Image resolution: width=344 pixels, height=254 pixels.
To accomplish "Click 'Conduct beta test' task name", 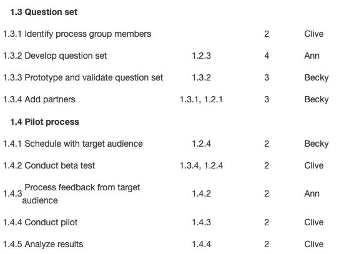I will point(60,165).
